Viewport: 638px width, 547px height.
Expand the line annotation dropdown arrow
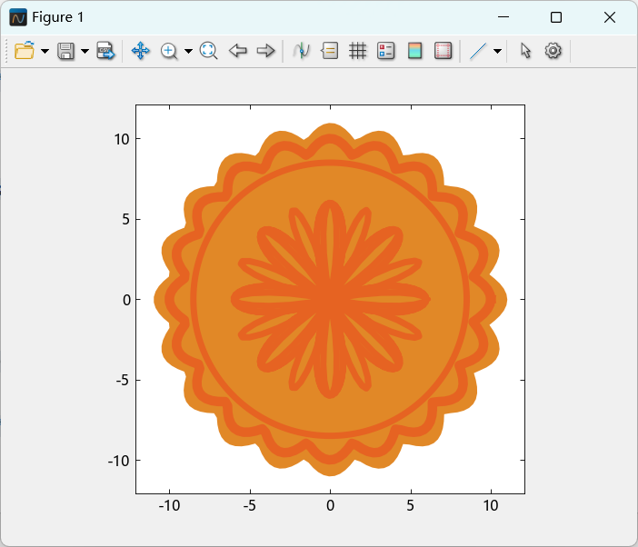click(x=497, y=51)
